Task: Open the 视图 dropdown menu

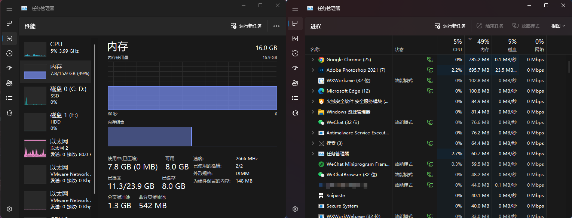Action: click(x=557, y=26)
